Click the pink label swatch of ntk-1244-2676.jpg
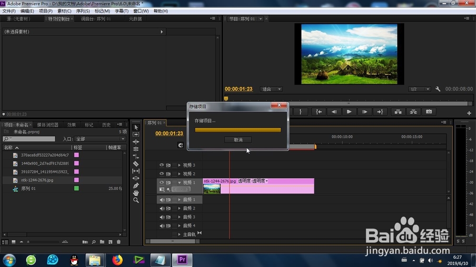This screenshot has height=267, width=476. click(77, 180)
